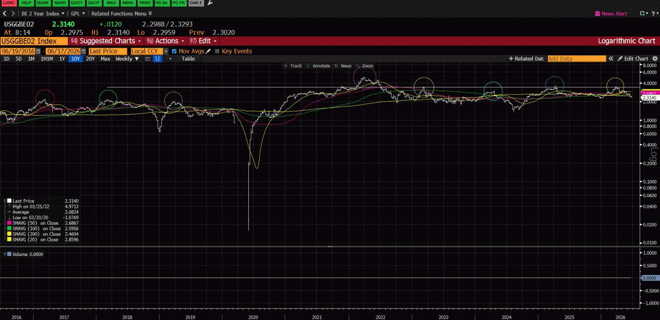Open the BE 2 Year Index dropdown
Viewport: 660px width, 320px height.
pos(43,13)
